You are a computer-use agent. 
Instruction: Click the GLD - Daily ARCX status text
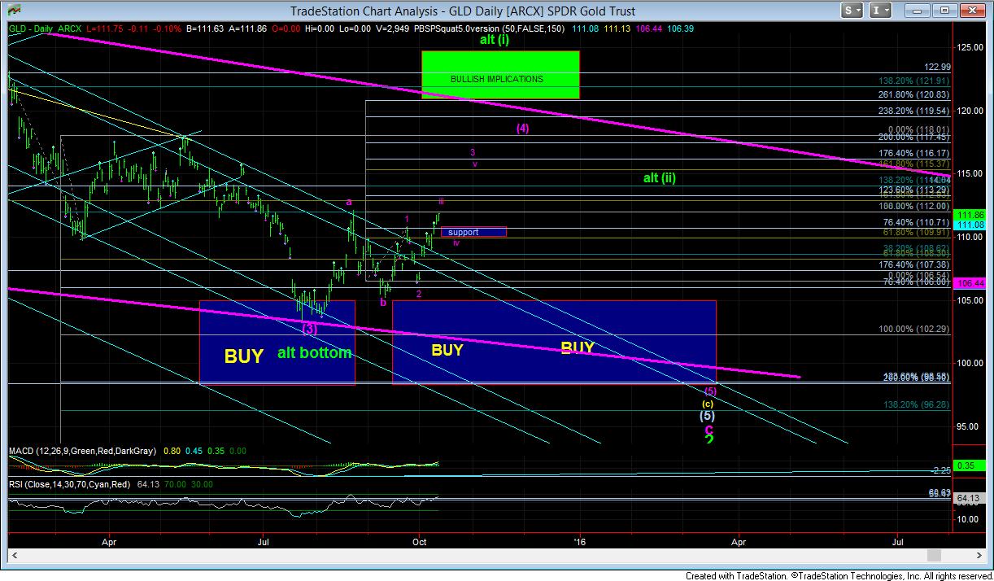(44, 28)
